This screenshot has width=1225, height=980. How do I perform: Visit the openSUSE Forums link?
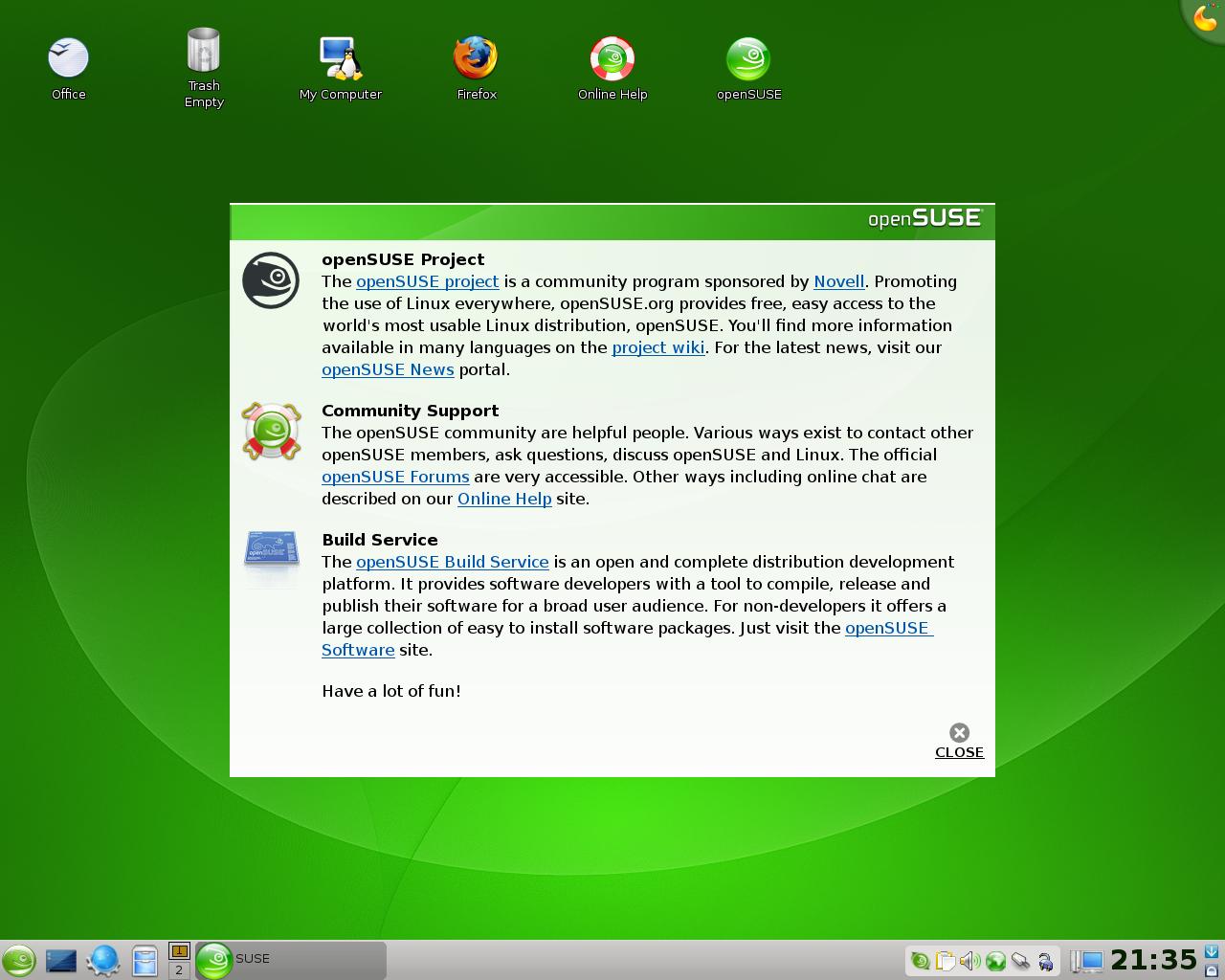[x=395, y=477]
